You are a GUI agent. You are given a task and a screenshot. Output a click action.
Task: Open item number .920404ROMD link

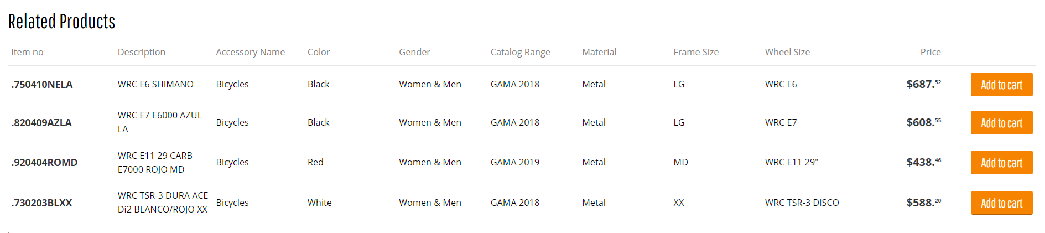coord(44,163)
